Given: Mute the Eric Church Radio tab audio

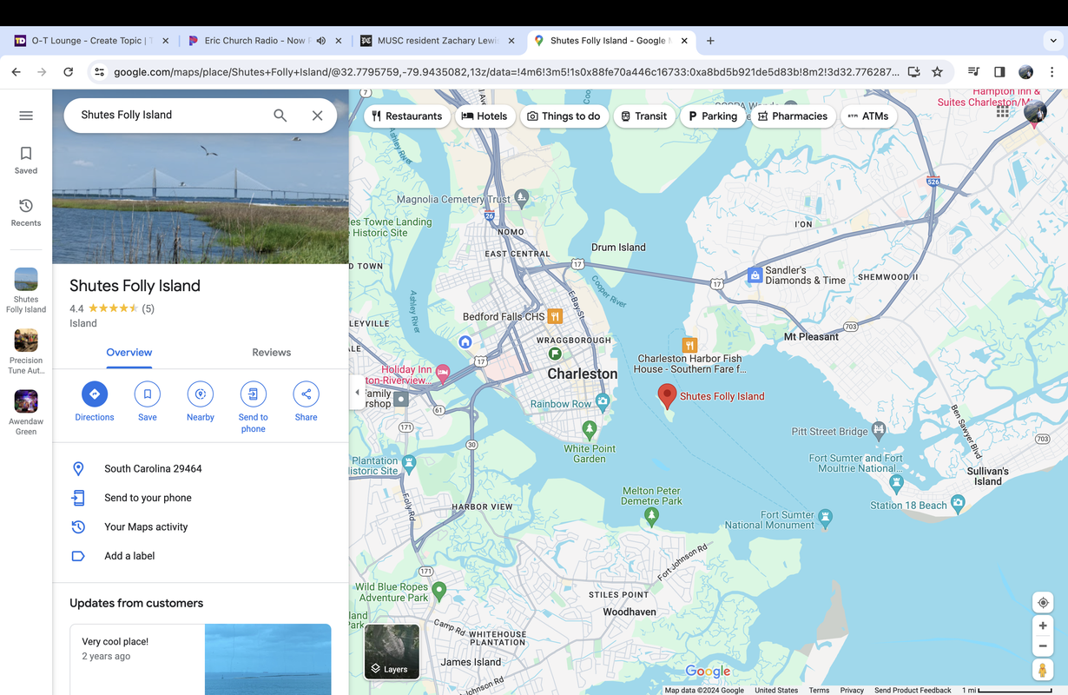Looking at the screenshot, I should coord(320,41).
